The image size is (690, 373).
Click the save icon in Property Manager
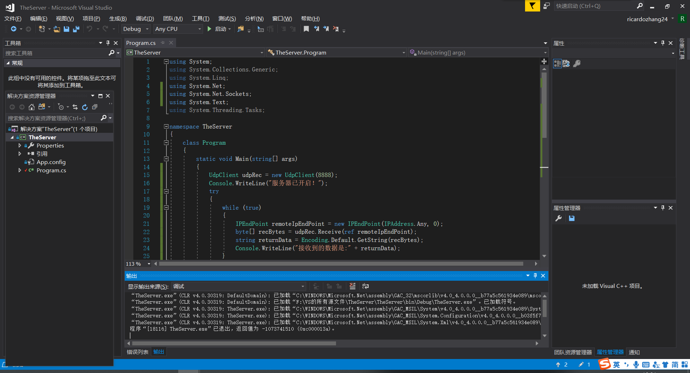click(x=572, y=218)
